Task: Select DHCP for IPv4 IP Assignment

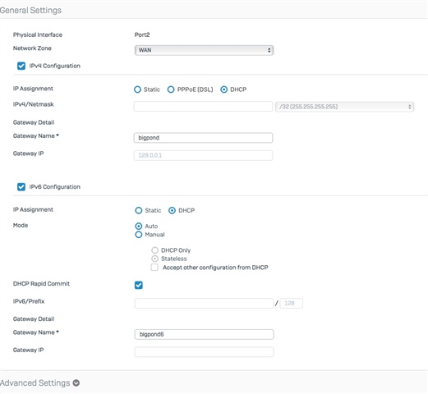Action: [224, 89]
